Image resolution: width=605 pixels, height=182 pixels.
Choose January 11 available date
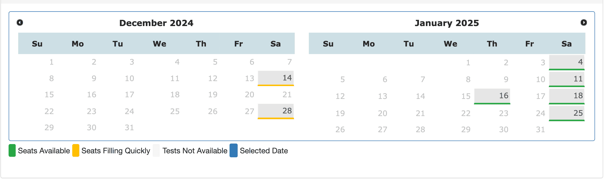[x=567, y=79]
